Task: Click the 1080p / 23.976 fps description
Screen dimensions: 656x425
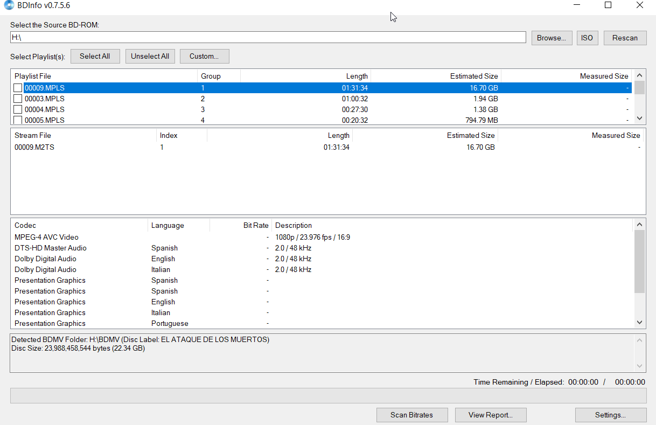Action: click(x=312, y=237)
